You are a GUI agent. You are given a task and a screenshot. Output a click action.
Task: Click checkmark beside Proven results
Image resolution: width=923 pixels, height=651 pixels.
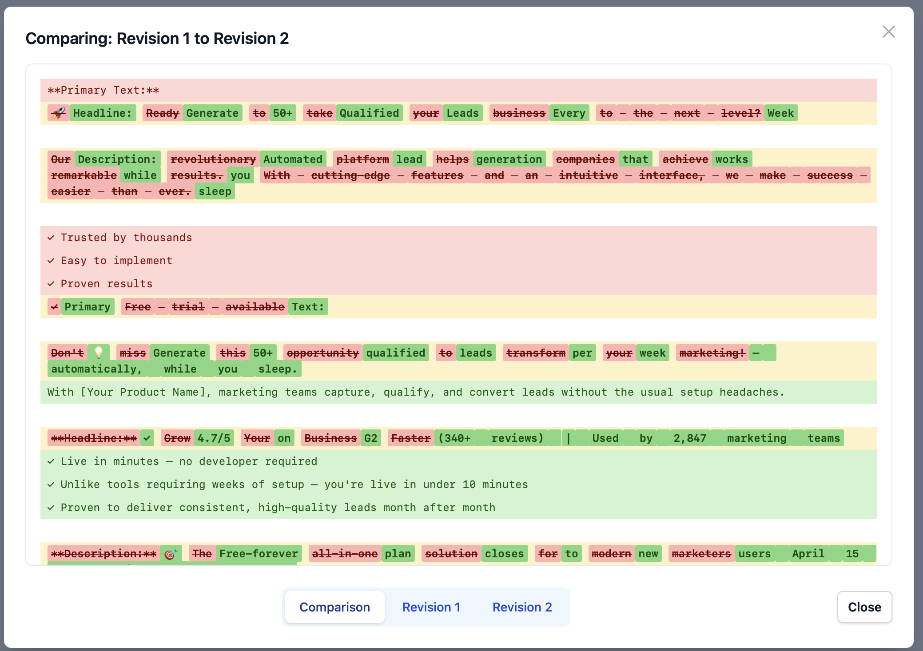tap(51, 284)
